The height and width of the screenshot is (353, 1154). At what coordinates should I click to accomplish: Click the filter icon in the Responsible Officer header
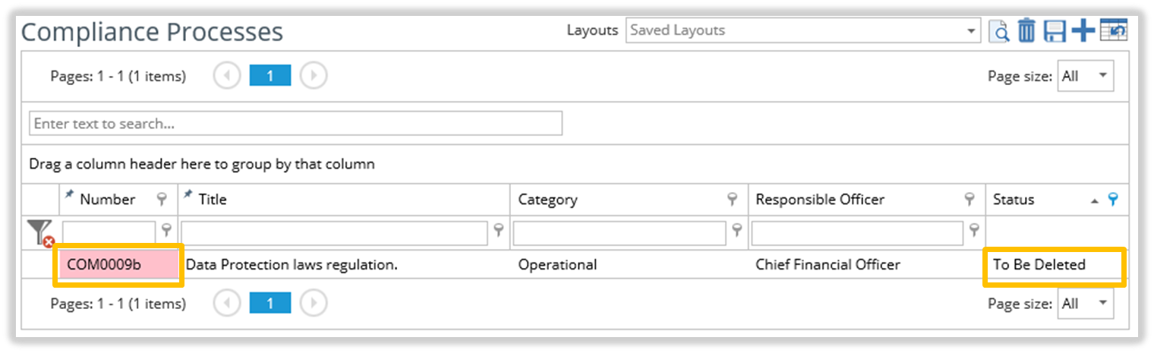pos(969,200)
